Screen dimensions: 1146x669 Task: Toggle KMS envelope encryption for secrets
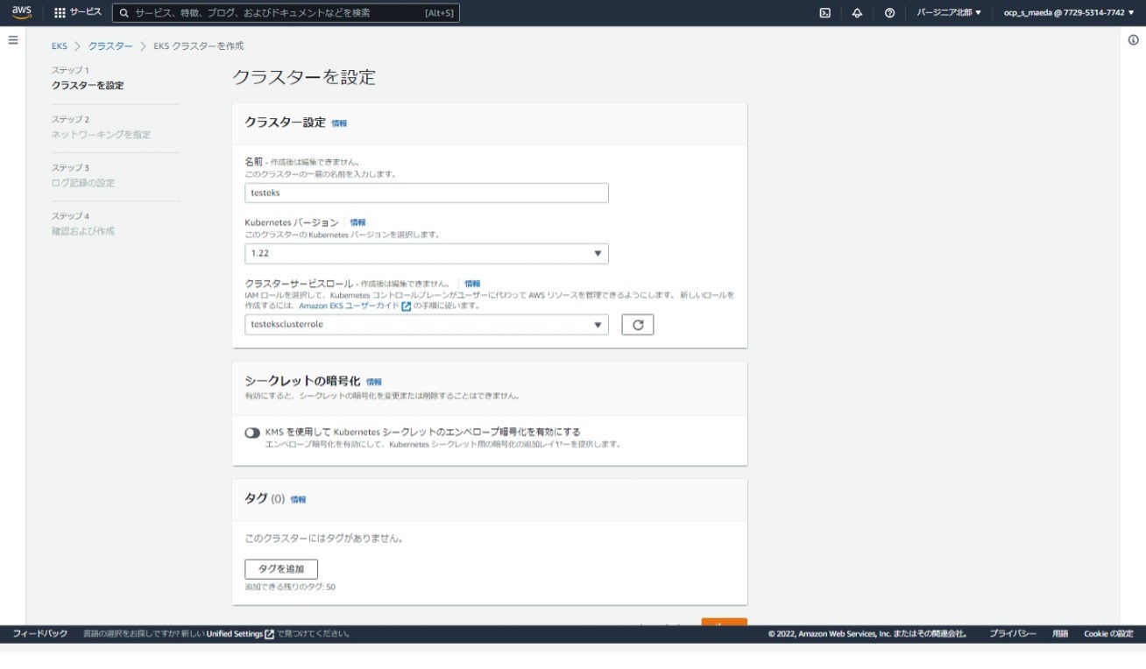click(x=252, y=433)
